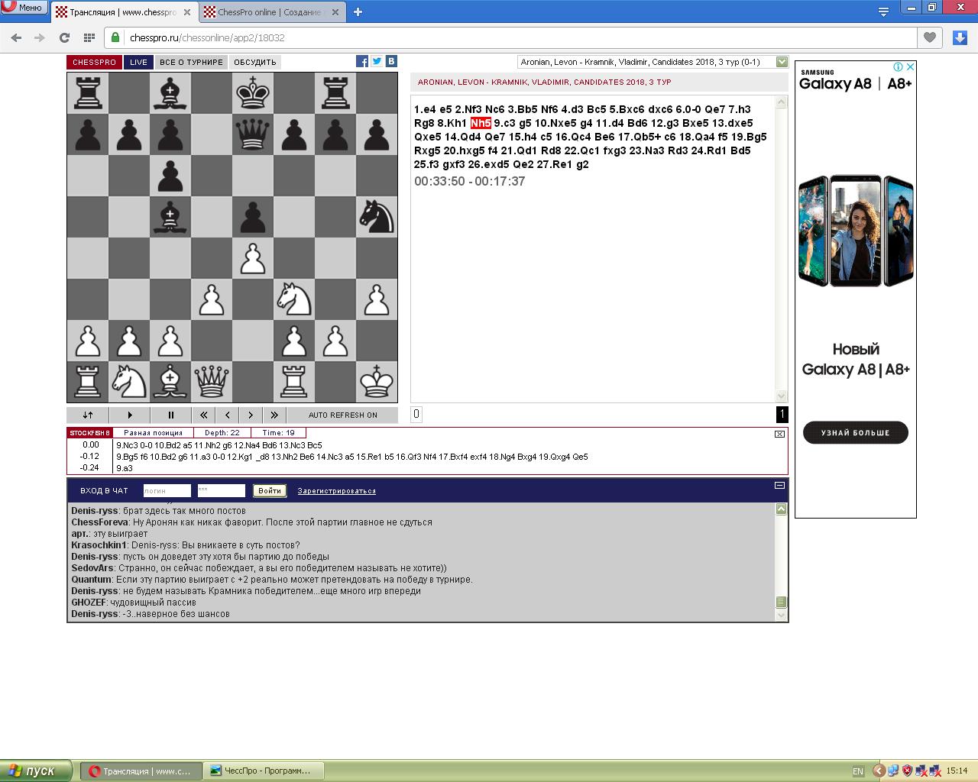Screen dimensions: 978x782
Task: Toggle the AUTO REFRESH ON setting
Action: click(x=342, y=415)
